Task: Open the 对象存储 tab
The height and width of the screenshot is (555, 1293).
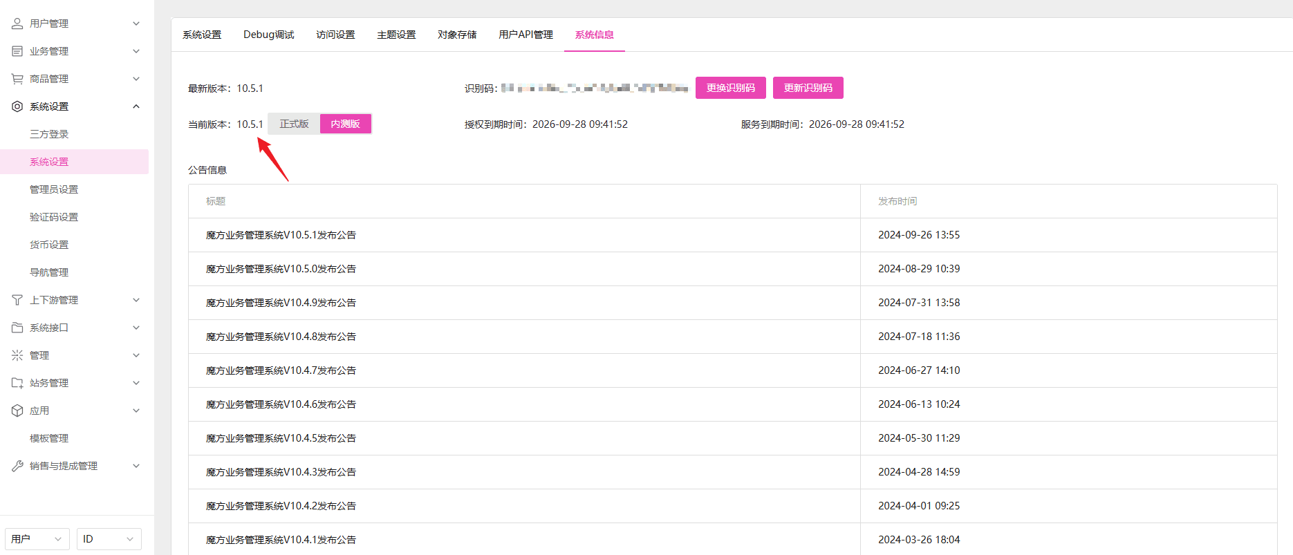Action: click(457, 35)
